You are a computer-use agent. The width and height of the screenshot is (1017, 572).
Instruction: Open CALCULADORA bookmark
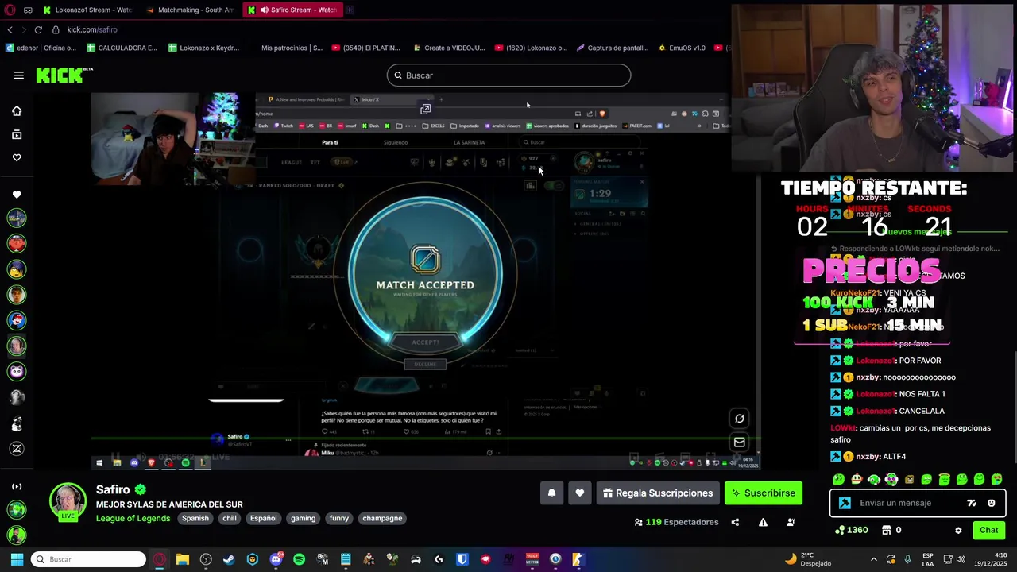[122, 48]
